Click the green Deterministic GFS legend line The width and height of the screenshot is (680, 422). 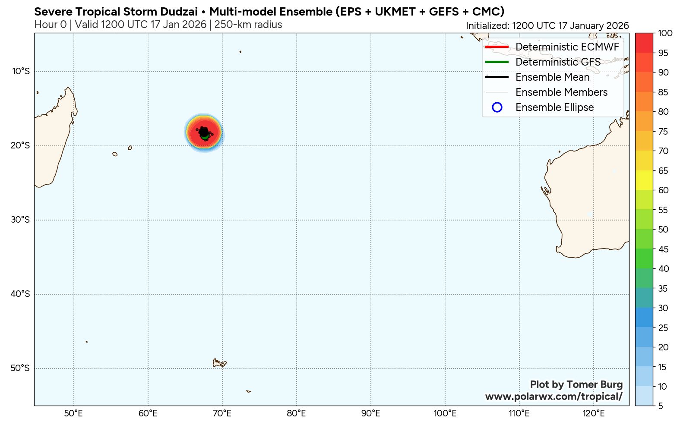pyautogui.click(x=497, y=62)
